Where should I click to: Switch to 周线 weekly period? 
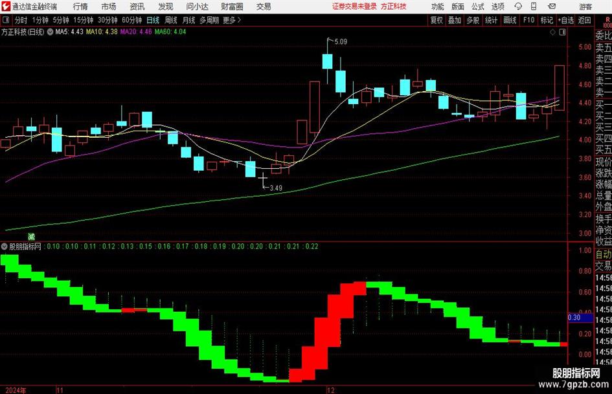[x=171, y=20]
